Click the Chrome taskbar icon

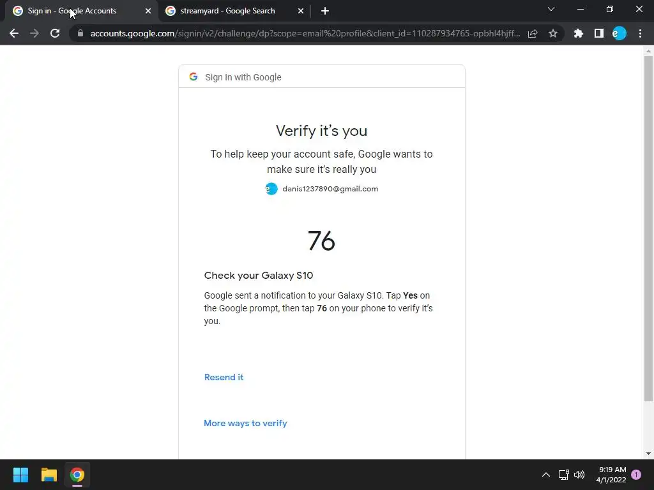[x=77, y=475]
